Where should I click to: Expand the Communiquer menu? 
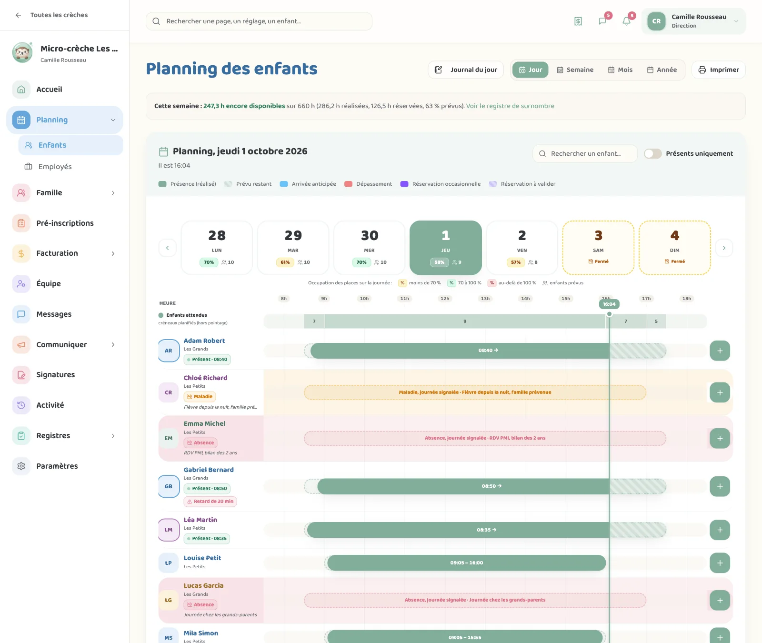113,344
